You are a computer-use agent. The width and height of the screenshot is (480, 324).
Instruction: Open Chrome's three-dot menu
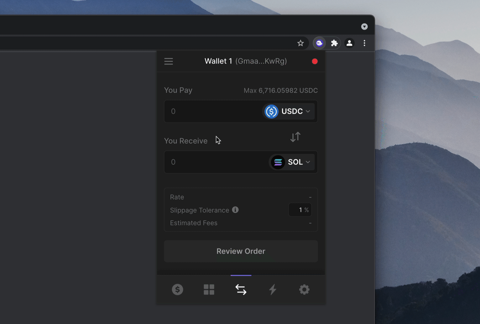click(x=364, y=43)
